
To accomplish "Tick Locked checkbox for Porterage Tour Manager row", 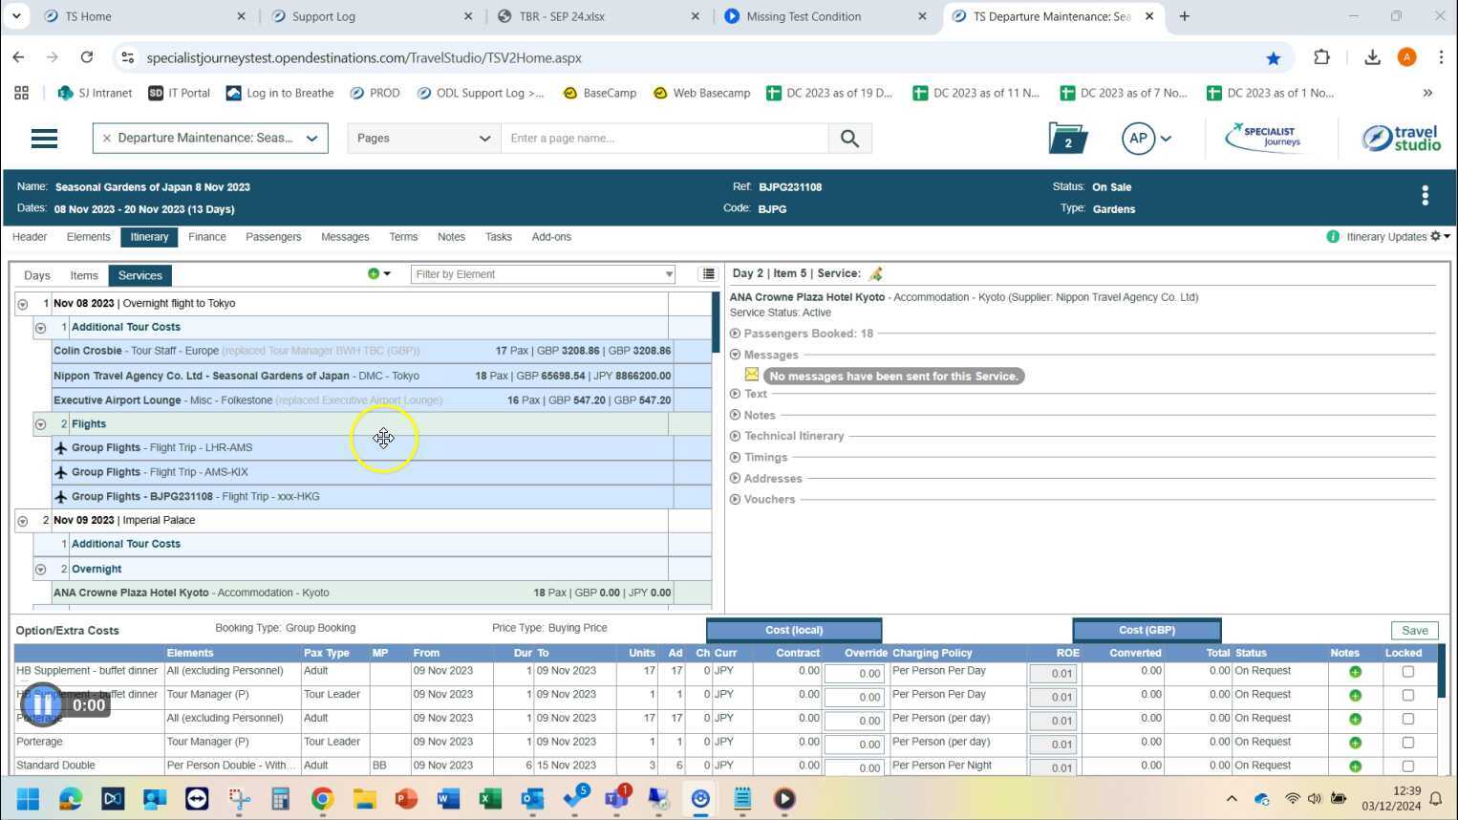I will (x=1407, y=743).
